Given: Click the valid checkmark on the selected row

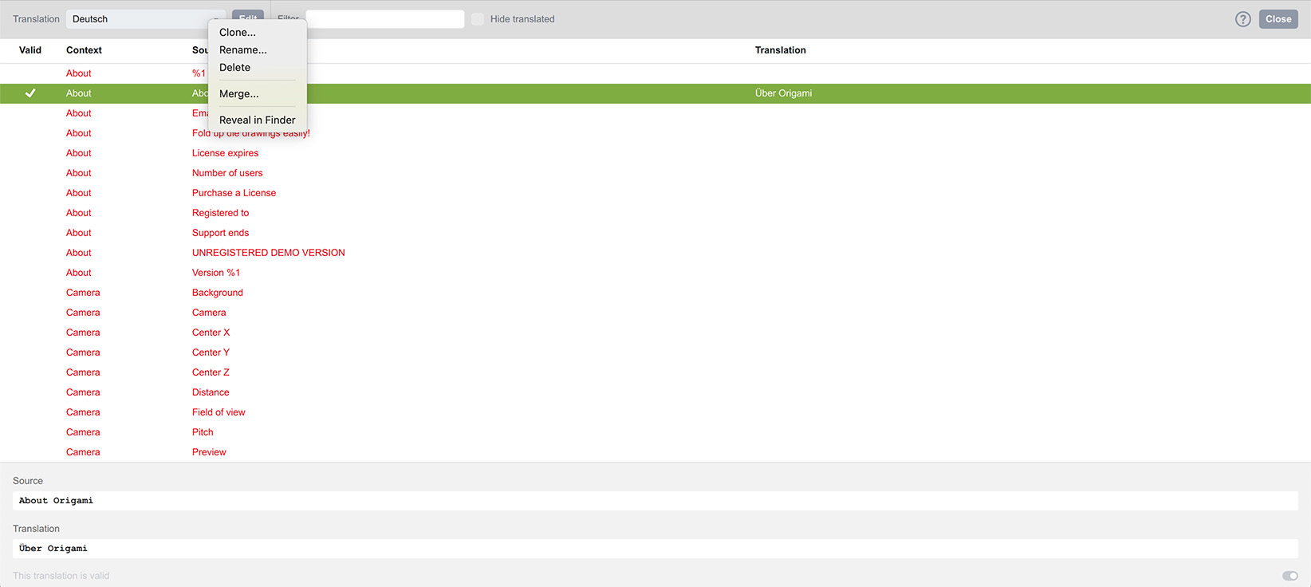Looking at the screenshot, I should (x=30, y=93).
